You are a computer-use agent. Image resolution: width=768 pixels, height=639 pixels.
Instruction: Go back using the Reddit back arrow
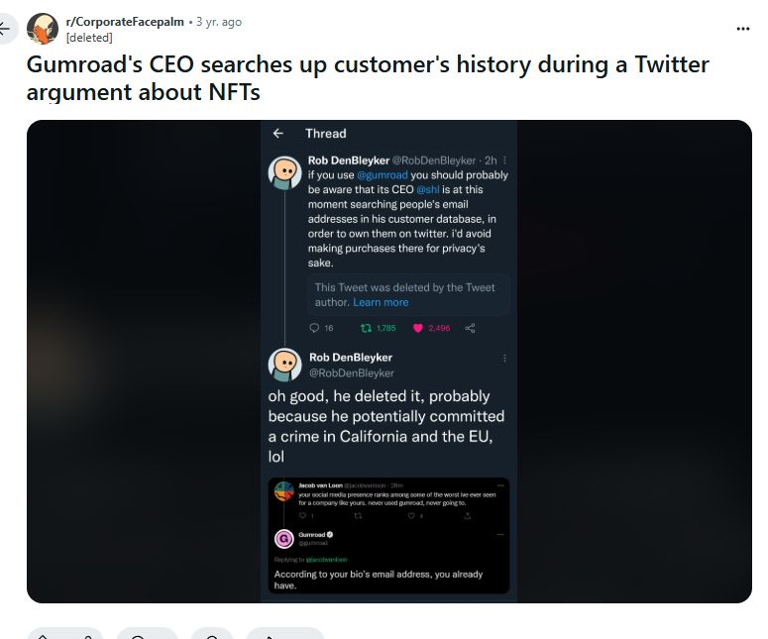6,29
